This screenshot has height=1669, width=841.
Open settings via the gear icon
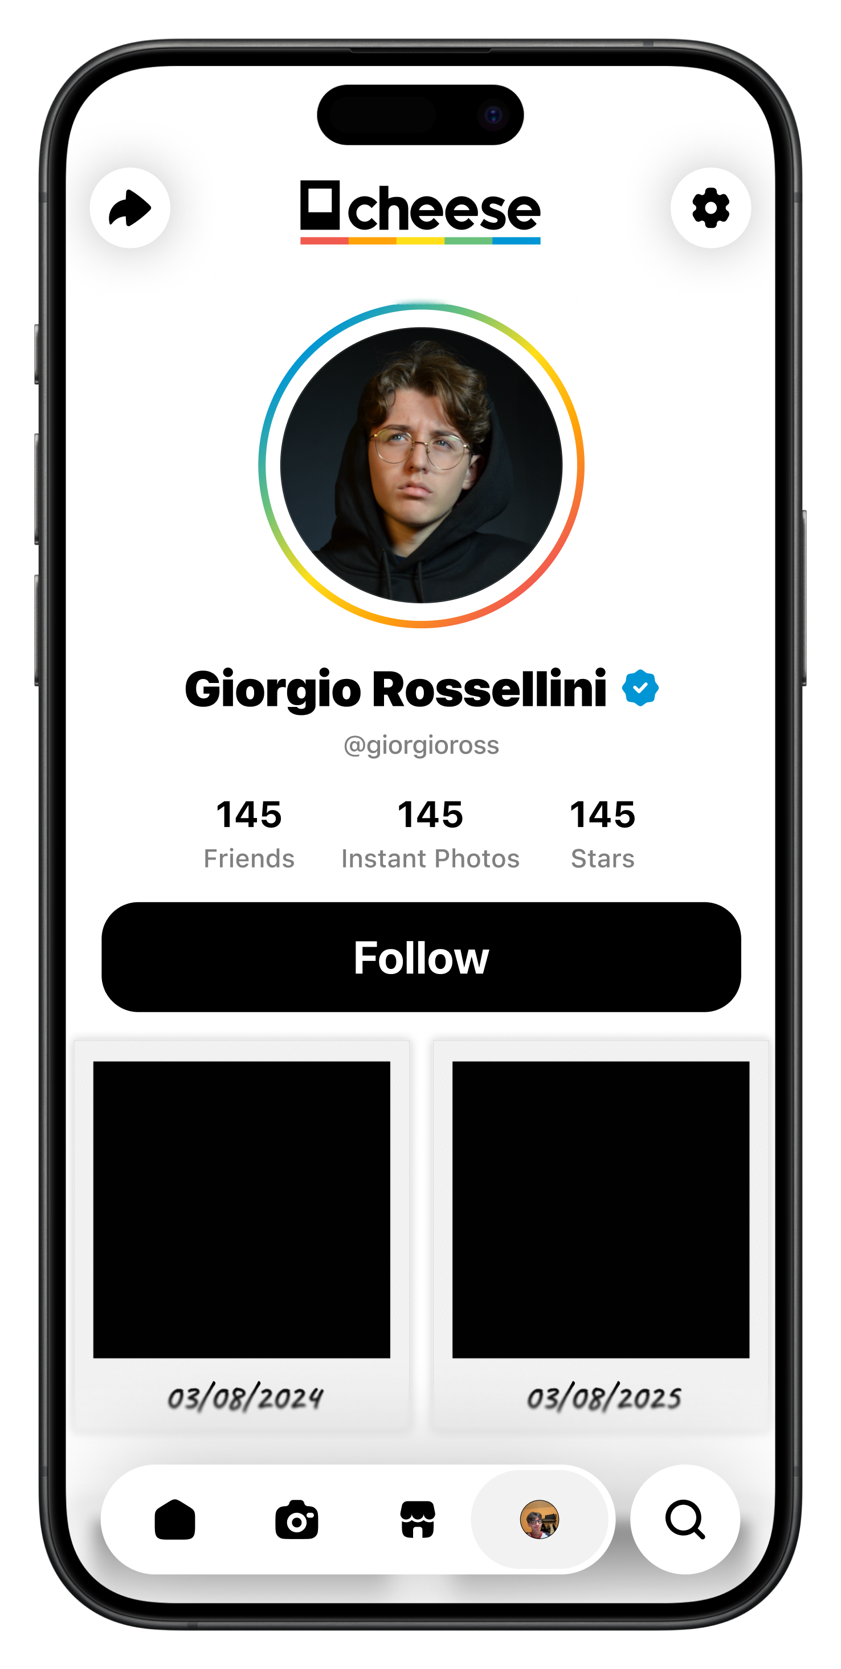coord(711,208)
